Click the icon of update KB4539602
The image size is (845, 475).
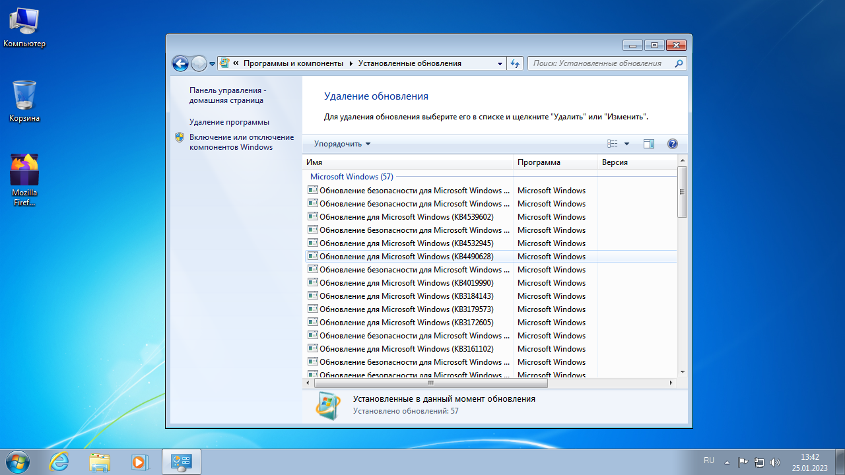[313, 216]
